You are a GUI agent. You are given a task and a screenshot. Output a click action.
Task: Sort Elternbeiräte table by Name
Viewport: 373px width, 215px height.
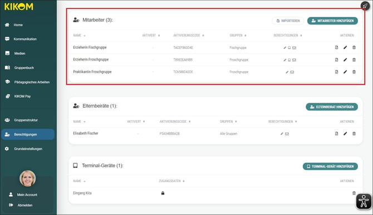click(79, 122)
